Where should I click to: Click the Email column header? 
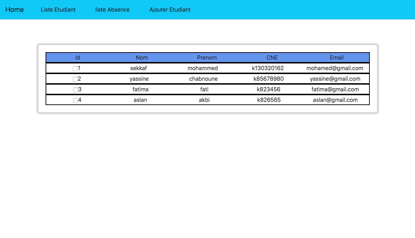tap(337, 57)
